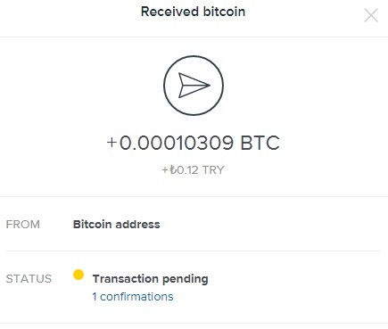Click the word pending in status
The height and width of the screenshot is (329, 388).
186,279
